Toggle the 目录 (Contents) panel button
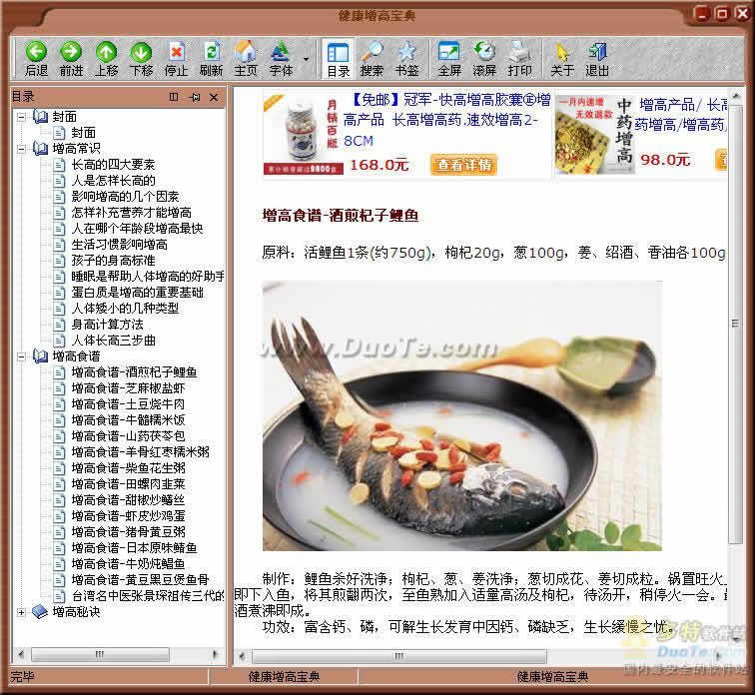This screenshot has width=755, height=695. pos(339,58)
